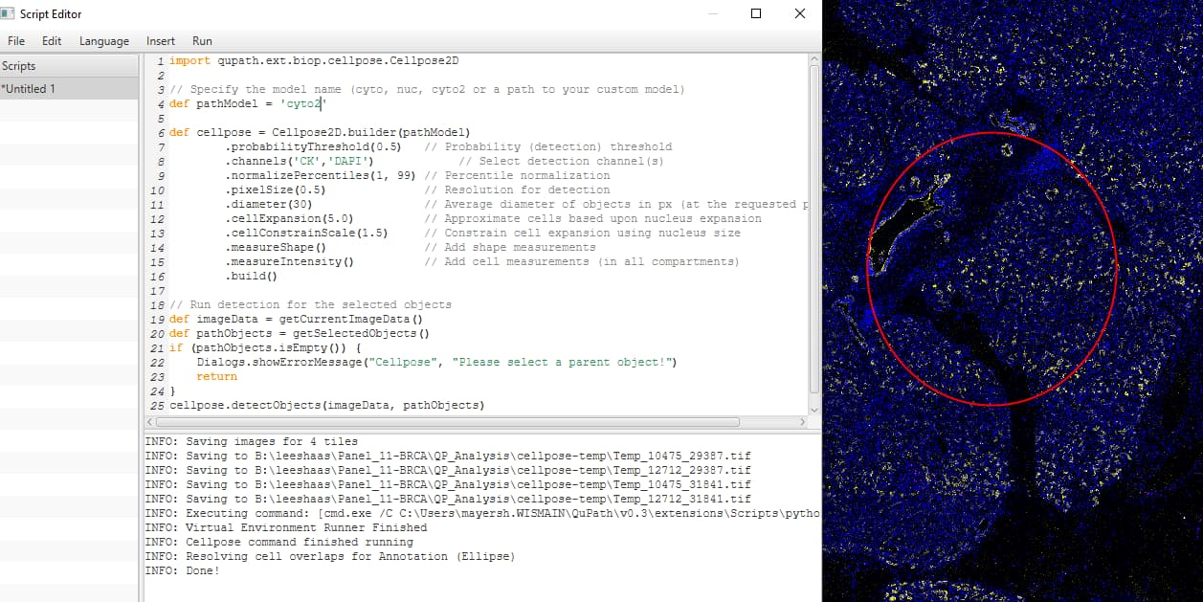Open the Run menu to execute the script
This screenshot has height=602, width=1203.
(x=201, y=40)
